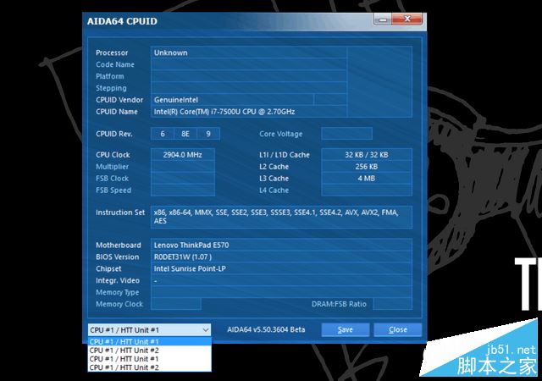
Task: Close the window with the red X button
Action: [x=407, y=19]
